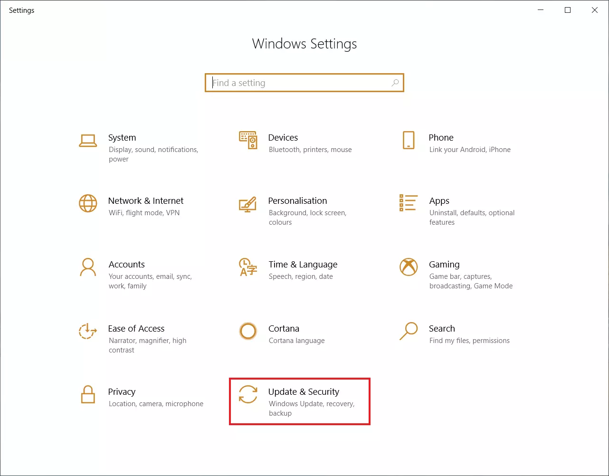This screenshot has height=476, width=609.
Task: Click 'Narrator, magnifier, high contrast' text
Action: coord(148,345)
